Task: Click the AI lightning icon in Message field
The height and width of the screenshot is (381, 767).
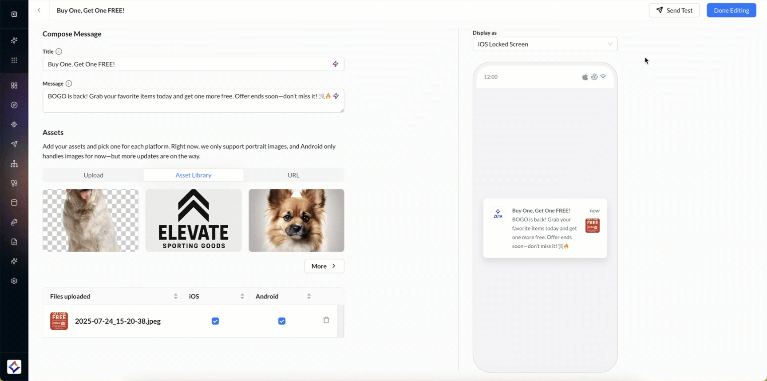Action: [336, 96]
